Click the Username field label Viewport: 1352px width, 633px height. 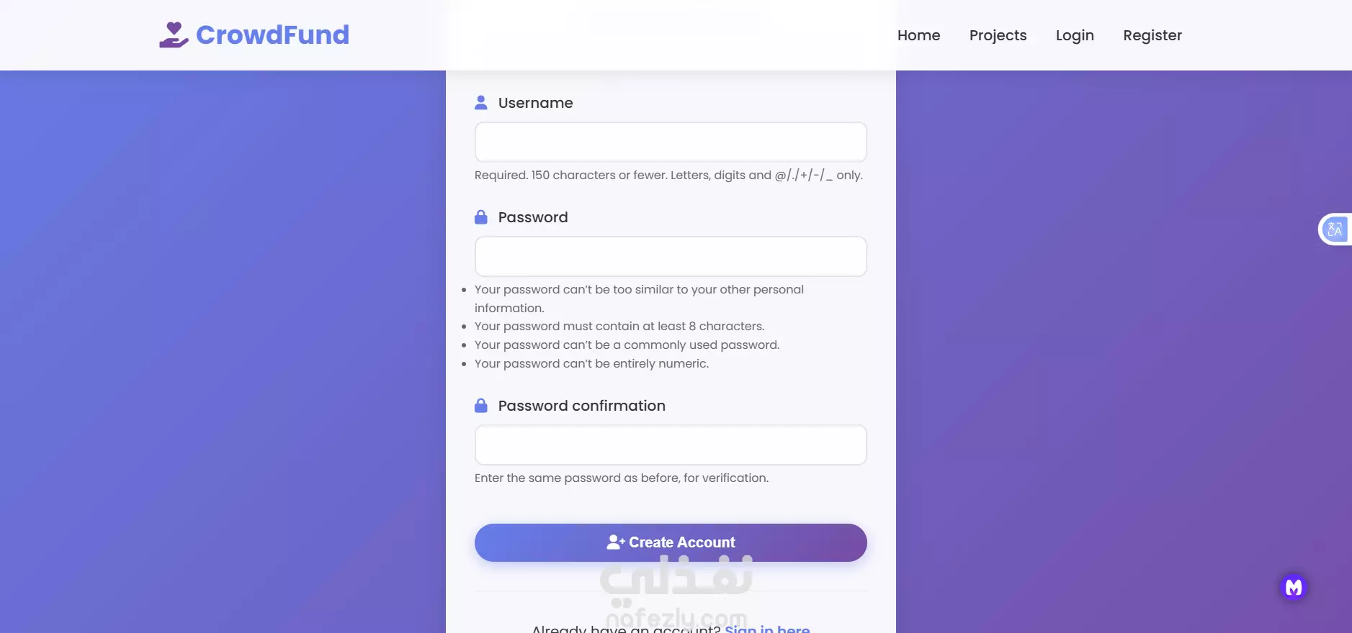click(x=535, y=103)
